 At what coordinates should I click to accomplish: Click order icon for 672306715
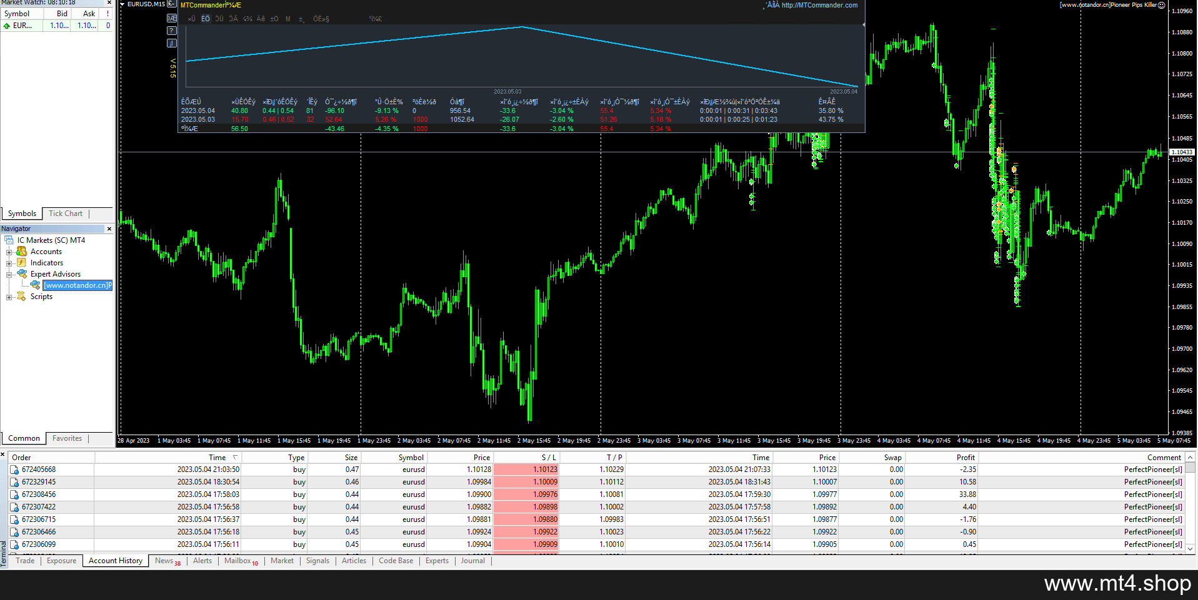point(15,519)
